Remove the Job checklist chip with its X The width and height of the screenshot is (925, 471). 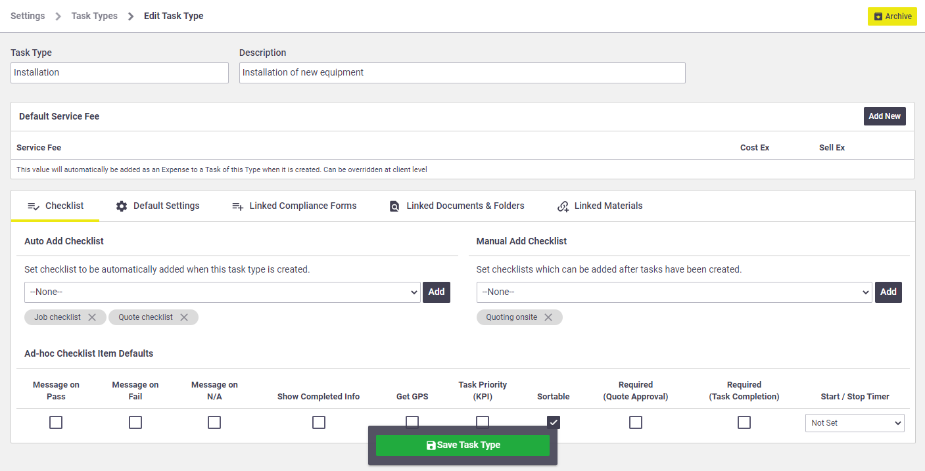92,317
